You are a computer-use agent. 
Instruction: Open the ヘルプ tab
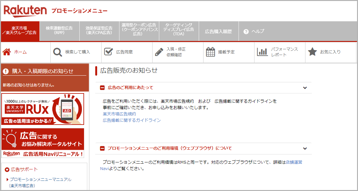[x=254, y=32]
